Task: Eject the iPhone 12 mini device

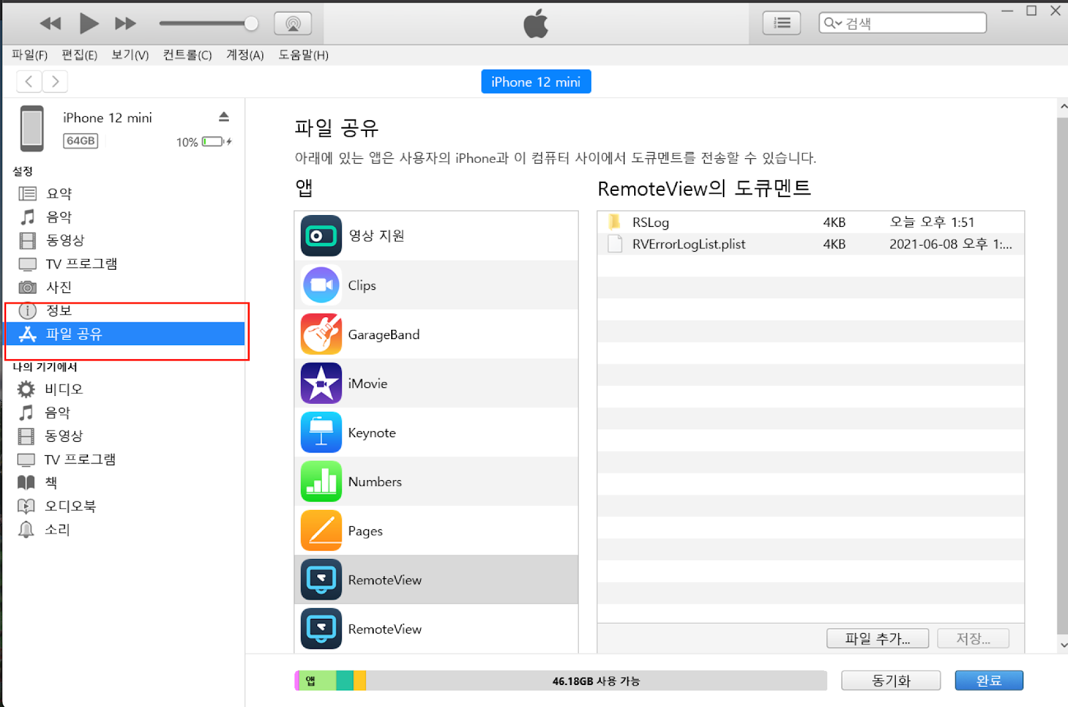Action: click(x=224, y=117)
